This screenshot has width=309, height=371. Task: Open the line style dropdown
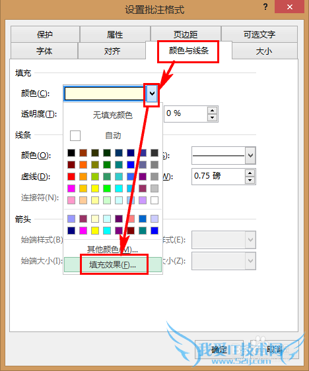coord(250,156)
